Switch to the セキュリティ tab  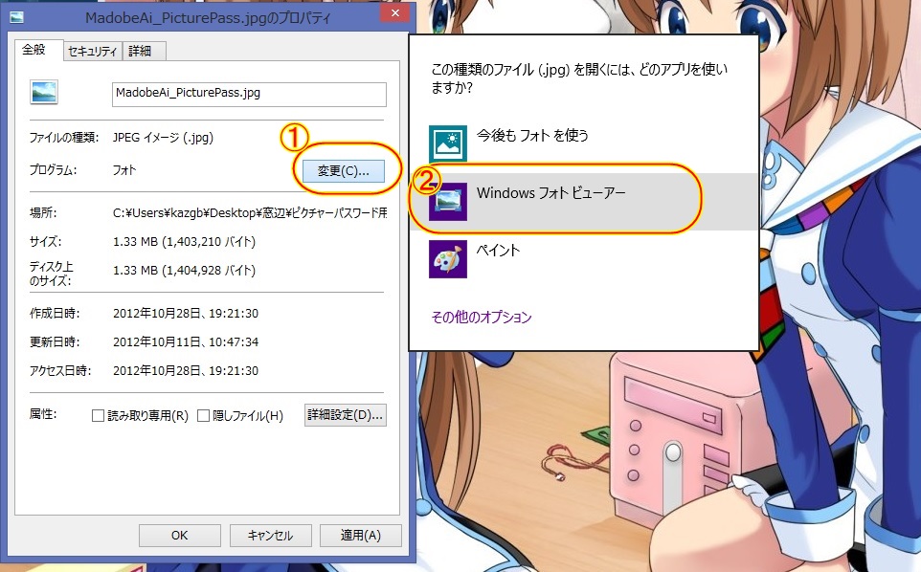coord(93,52)
